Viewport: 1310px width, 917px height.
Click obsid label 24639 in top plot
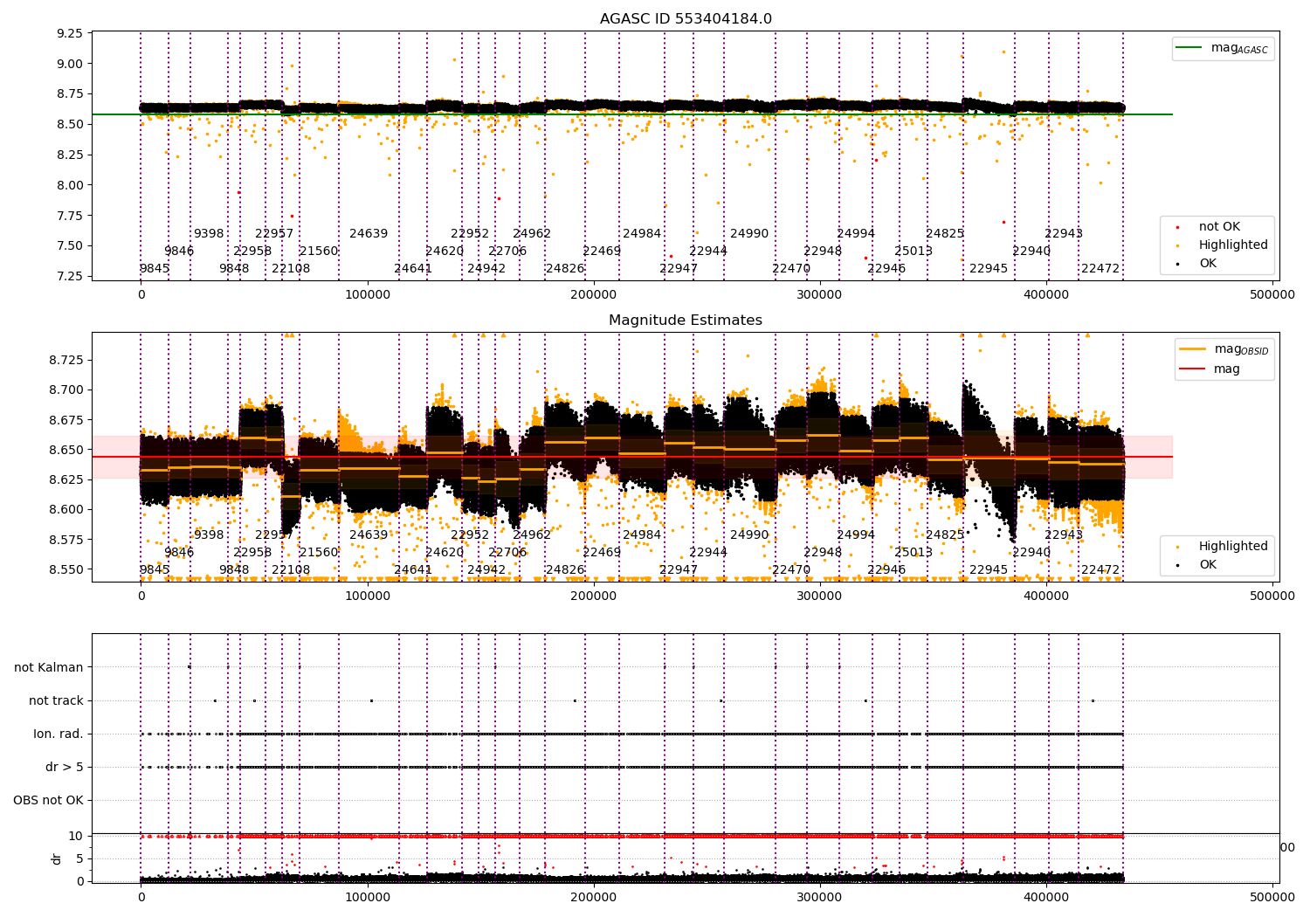(x=369, y=233)
